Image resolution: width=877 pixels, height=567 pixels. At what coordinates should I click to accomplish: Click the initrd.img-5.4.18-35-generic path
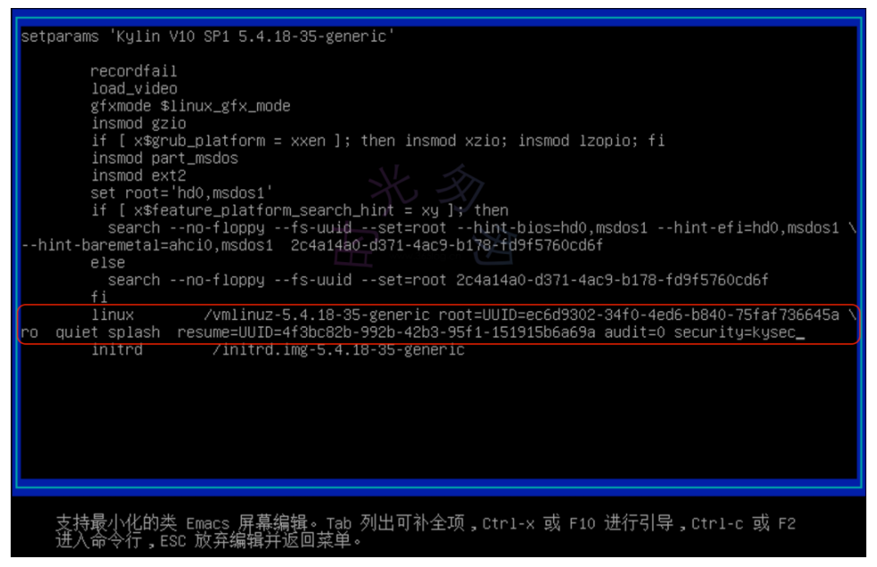338,350
